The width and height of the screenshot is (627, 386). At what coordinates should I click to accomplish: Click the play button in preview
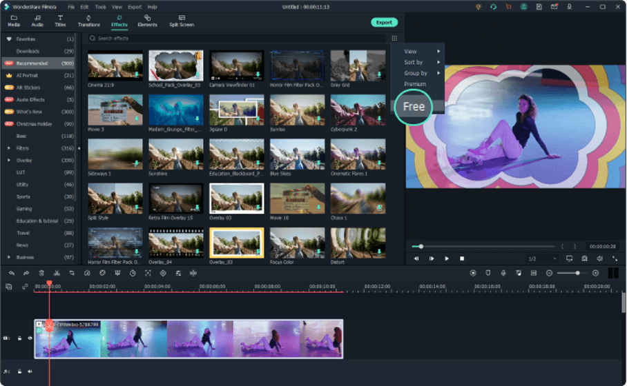point(447,258)
